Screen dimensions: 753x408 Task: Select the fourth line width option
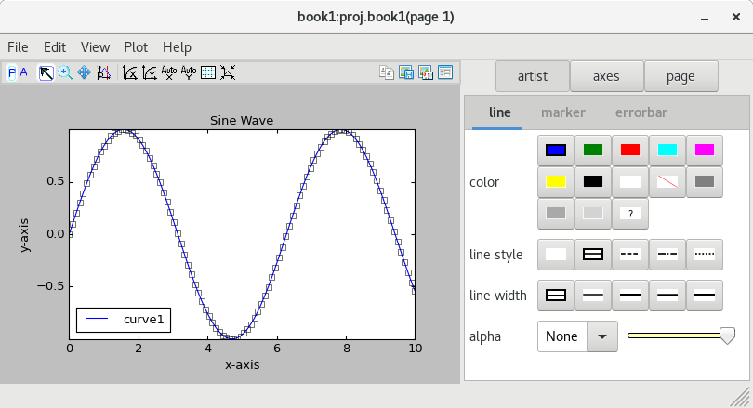pyautogui.click(x=667, y=296)
